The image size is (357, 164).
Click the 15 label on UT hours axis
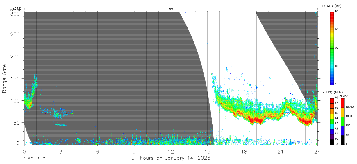point(207,152)
